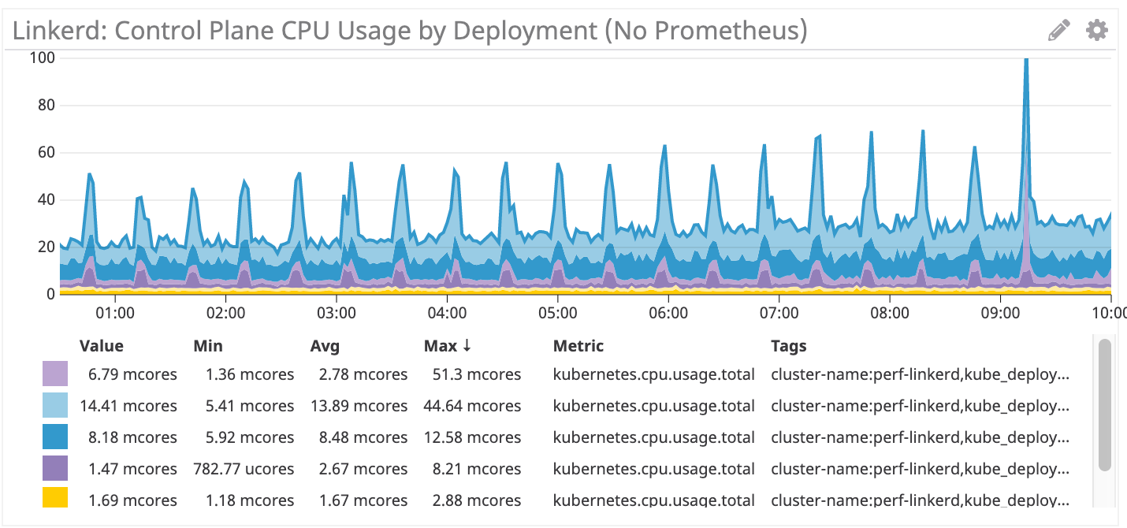Click the 14.41 mcores value cell
The image size is (1127, 528).
click(x=128, y=406)
